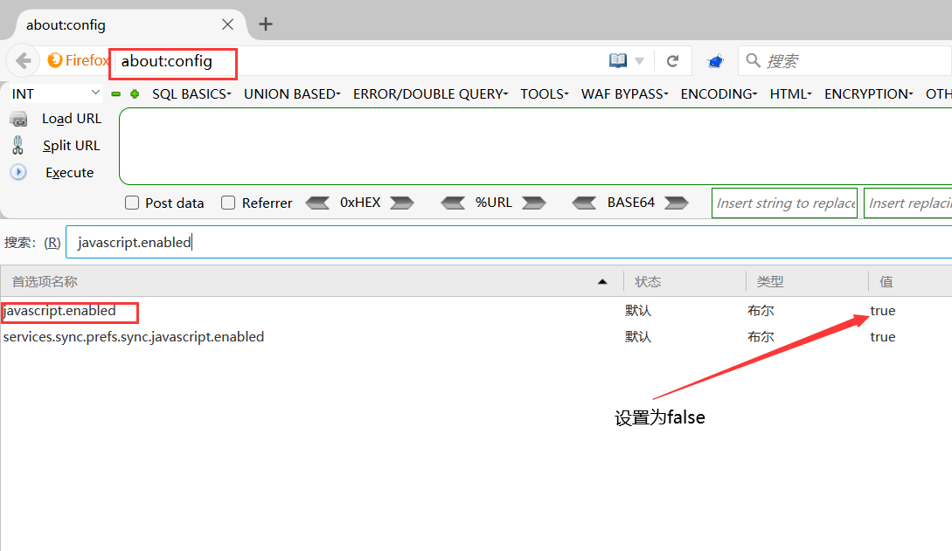952x551 pixels.
Task: Open HTML menu in HackBar
Action: tap(790, 94)
